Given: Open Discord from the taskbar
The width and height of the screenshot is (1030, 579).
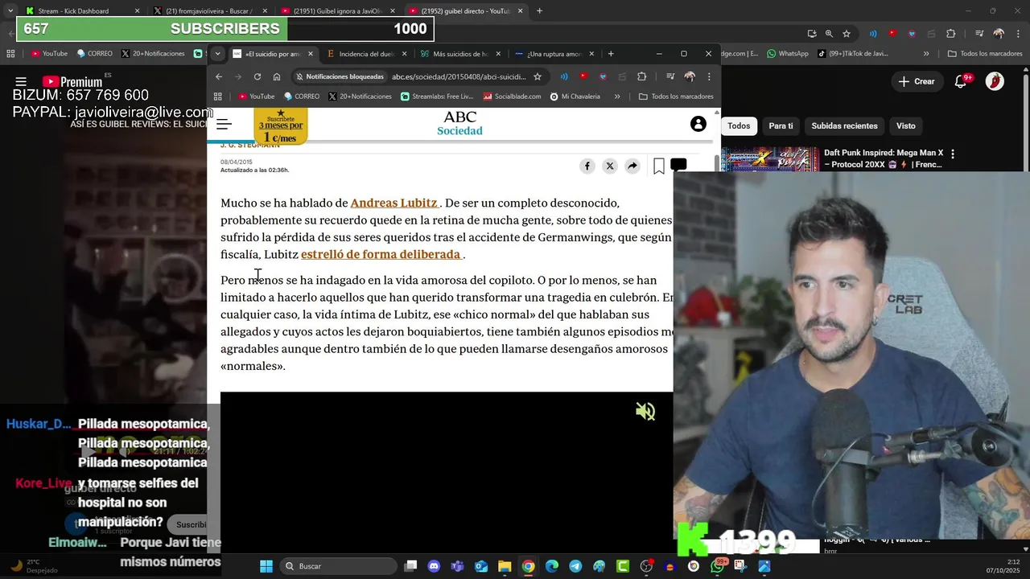Looking at the screenshot, I should pos(435,566).
